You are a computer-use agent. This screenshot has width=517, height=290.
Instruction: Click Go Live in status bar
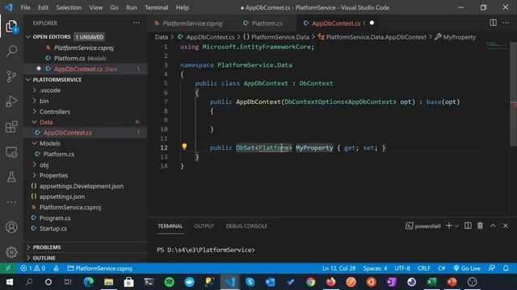tap(467, 268)
